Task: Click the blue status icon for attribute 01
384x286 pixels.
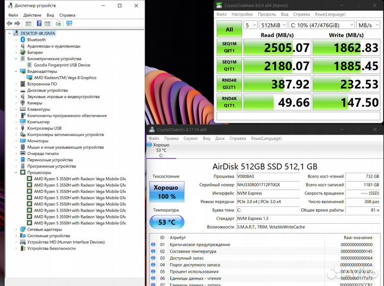Action: point(153,245)
